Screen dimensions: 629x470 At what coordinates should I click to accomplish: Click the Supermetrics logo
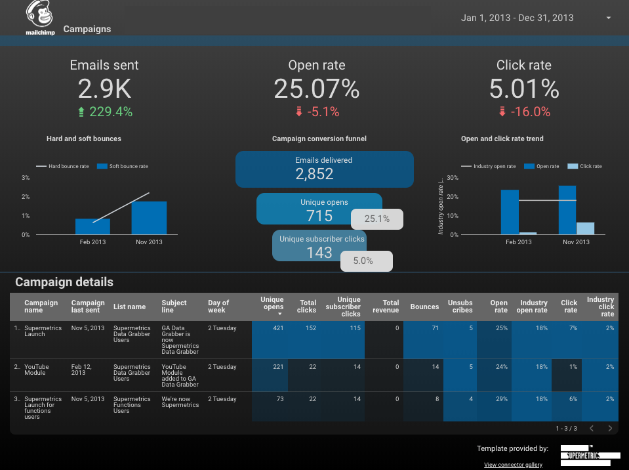coord(590,456)
